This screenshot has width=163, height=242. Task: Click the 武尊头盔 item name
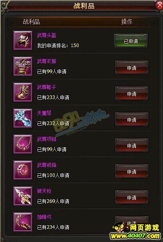tap(47, 36)
